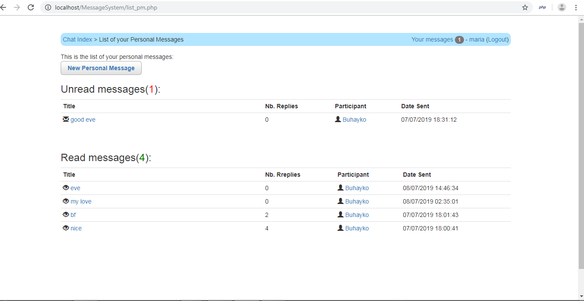Click the person icon in the Unread messages row
Image resolution: width=584 pixels, height=301 pixels.
[x=338, y=119]
